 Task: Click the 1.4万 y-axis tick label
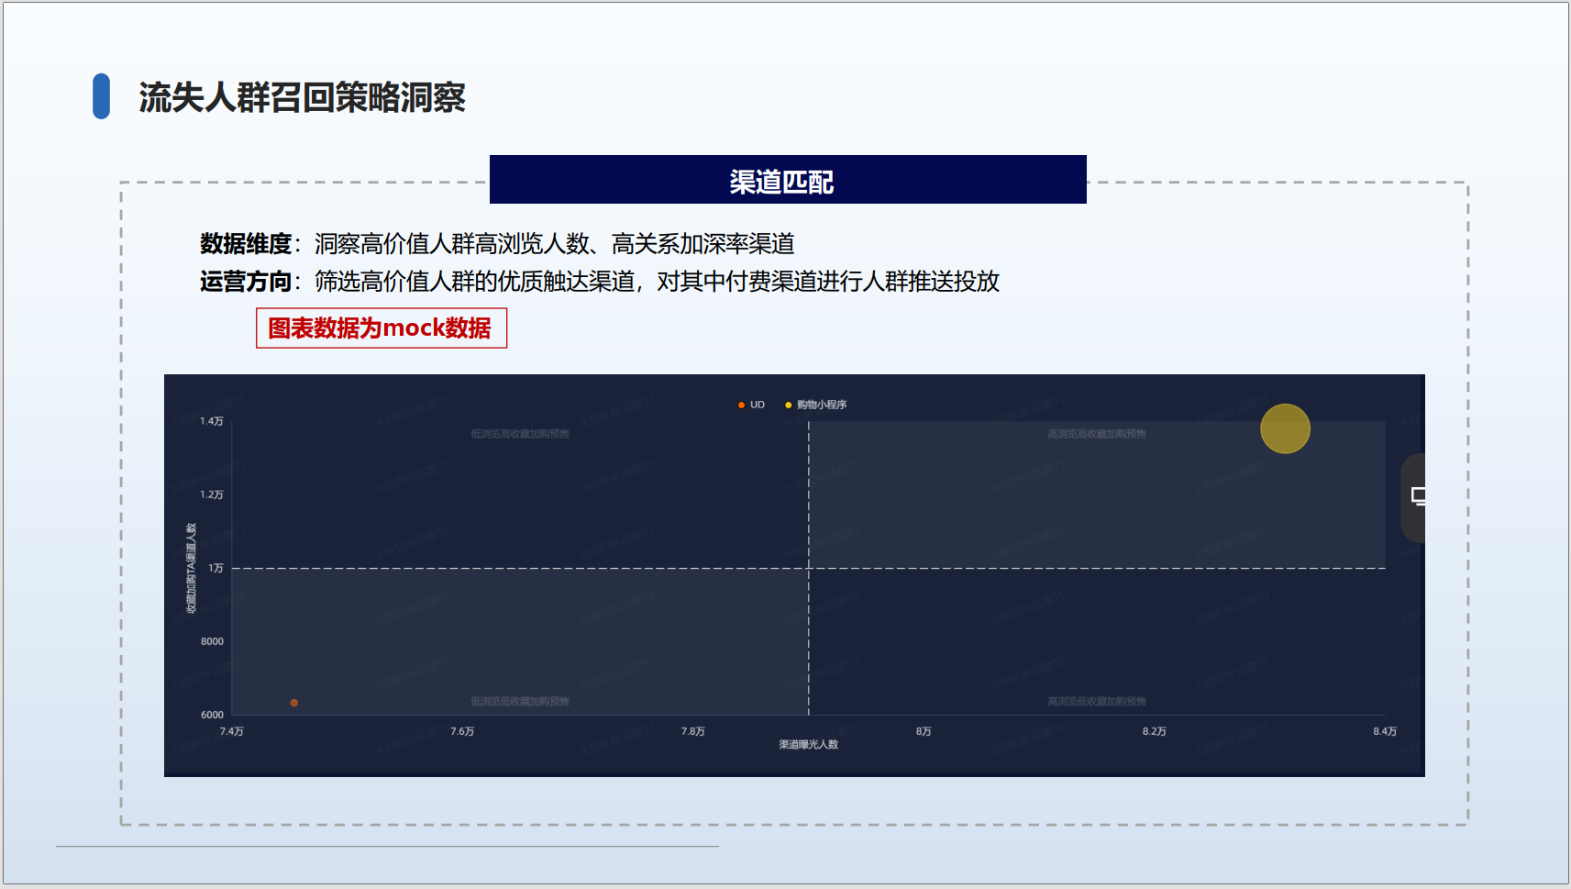(x=212, y=421)
